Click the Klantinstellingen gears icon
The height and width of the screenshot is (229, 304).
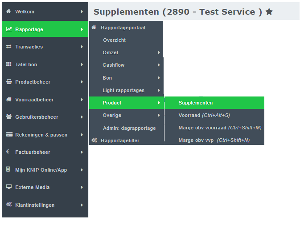point(9,205)
